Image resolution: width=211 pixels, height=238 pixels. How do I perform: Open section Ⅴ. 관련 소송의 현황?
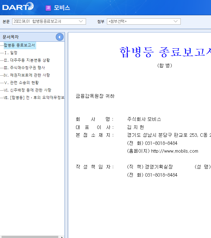pos(22,83)
